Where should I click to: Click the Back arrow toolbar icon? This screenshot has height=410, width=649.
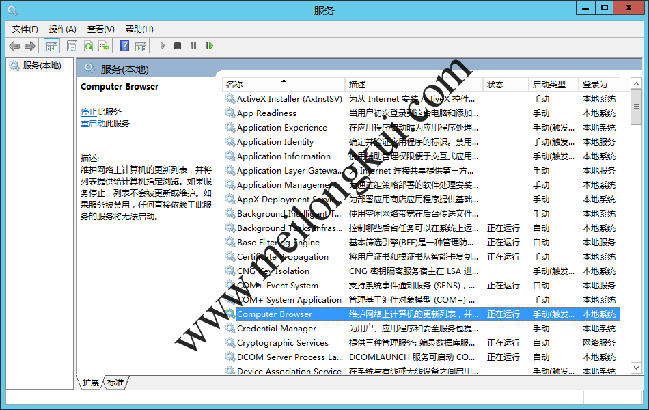point(14,46)
